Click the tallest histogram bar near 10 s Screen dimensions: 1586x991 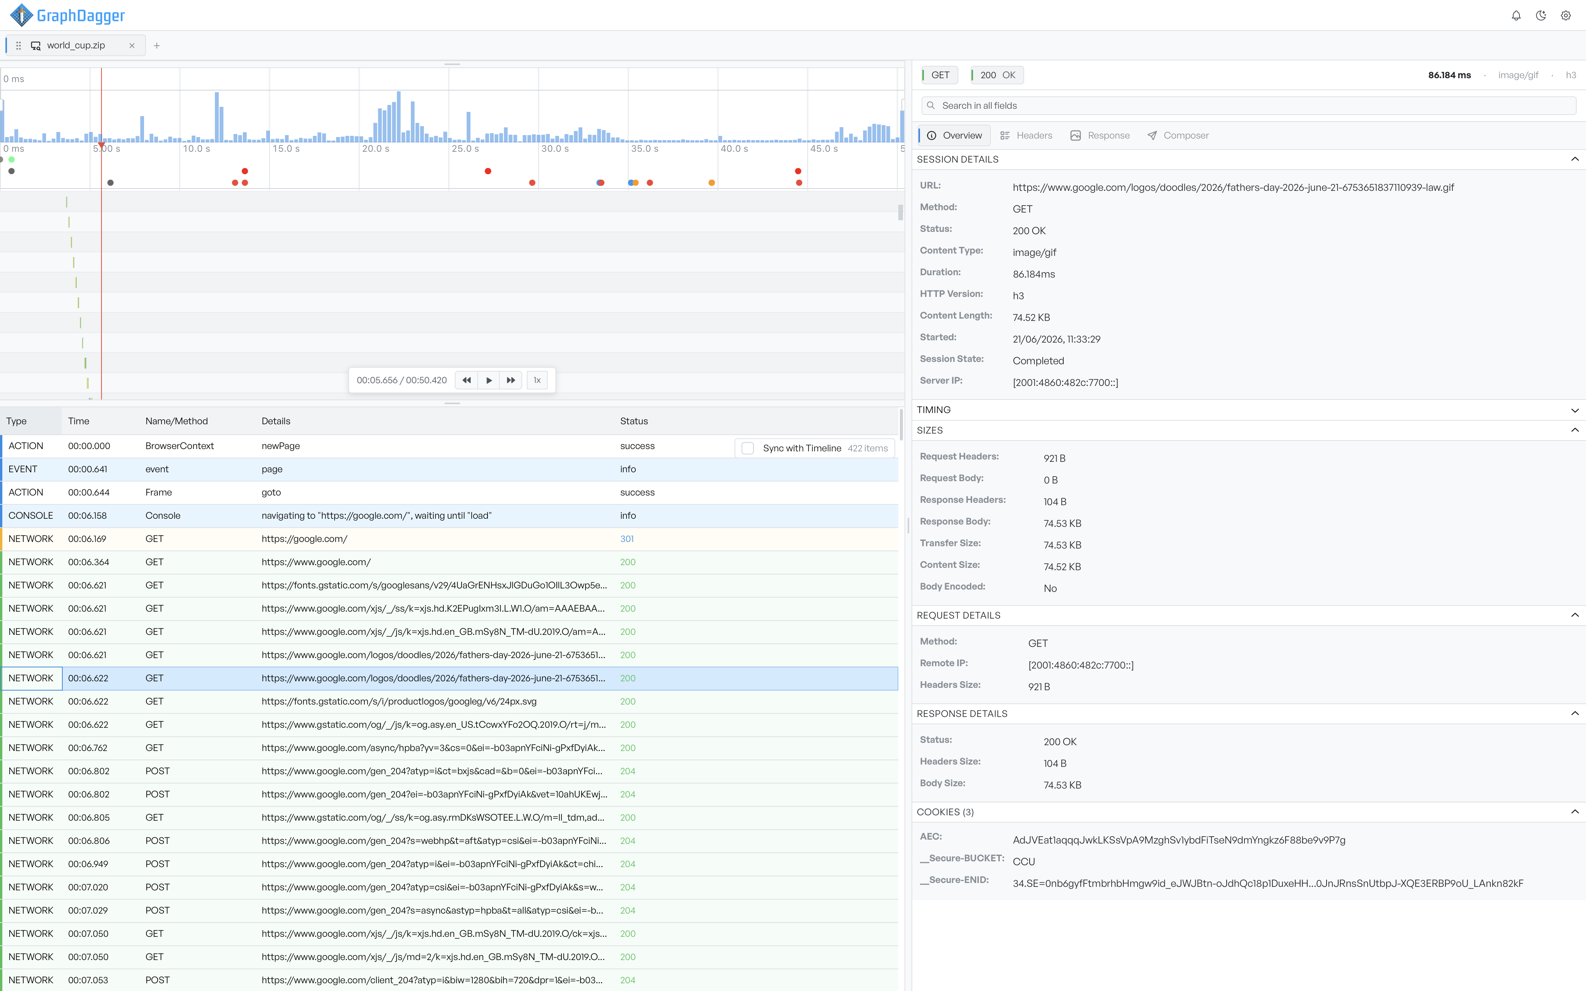218,117
